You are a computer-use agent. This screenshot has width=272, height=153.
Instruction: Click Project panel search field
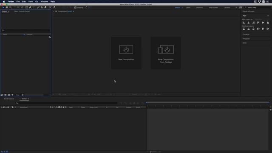point(26,31)
